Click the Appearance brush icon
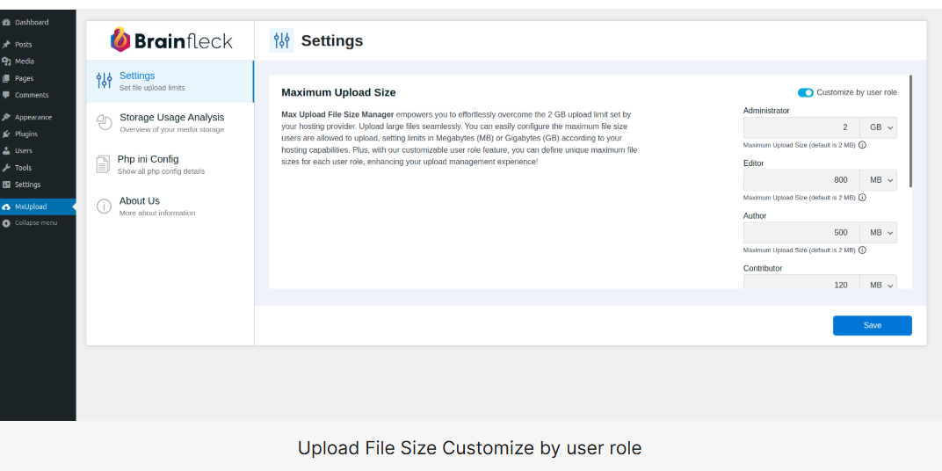Screen dimensions: 942x471 pos(6,117)
